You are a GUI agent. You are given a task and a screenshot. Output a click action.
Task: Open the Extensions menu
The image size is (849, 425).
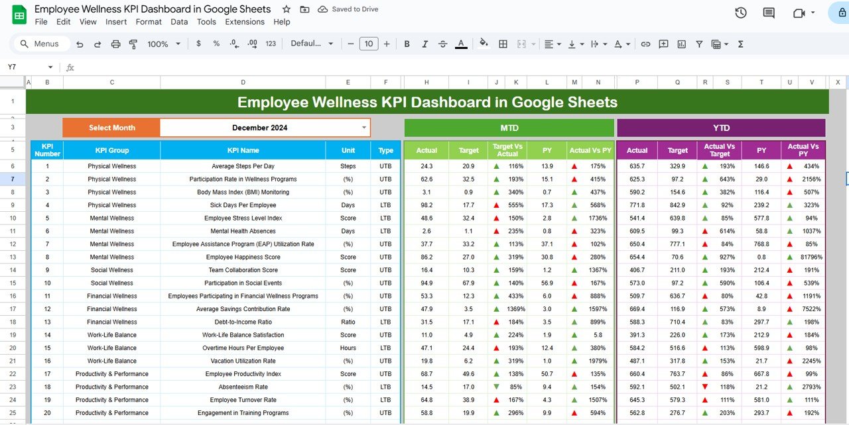click(x=245, y=22)
